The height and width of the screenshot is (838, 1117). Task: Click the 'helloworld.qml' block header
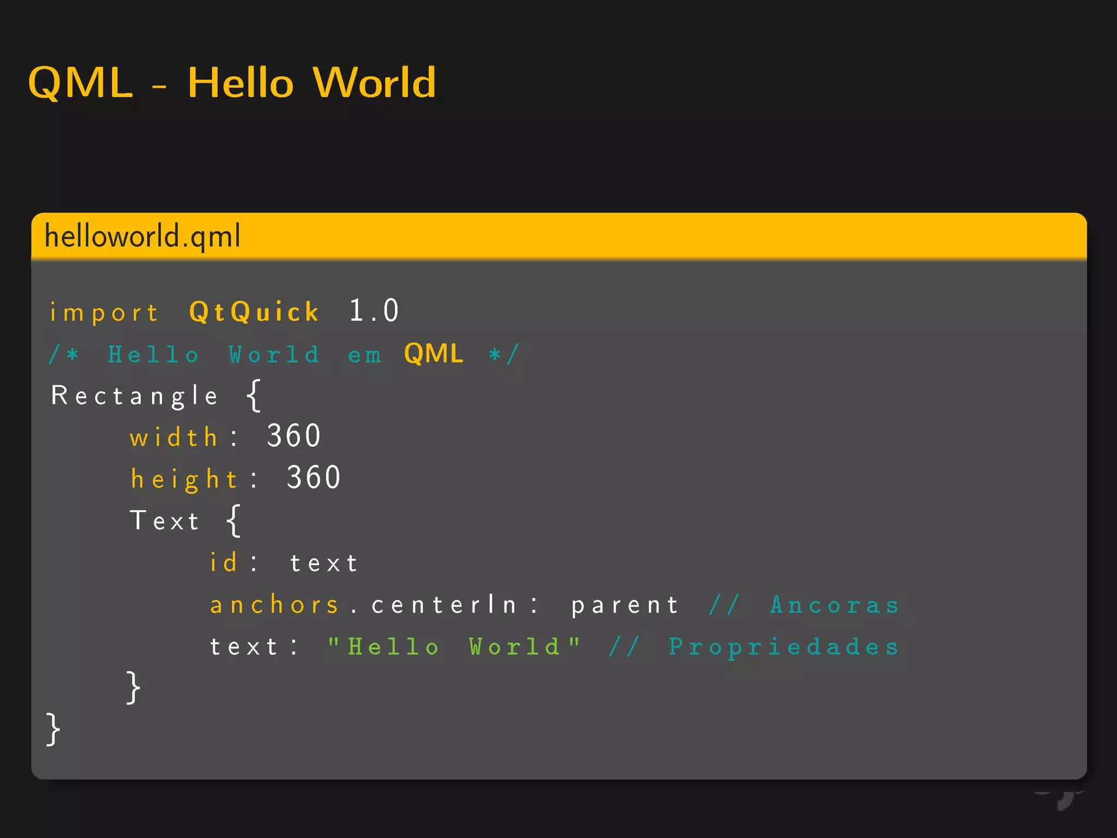[559, 236]
